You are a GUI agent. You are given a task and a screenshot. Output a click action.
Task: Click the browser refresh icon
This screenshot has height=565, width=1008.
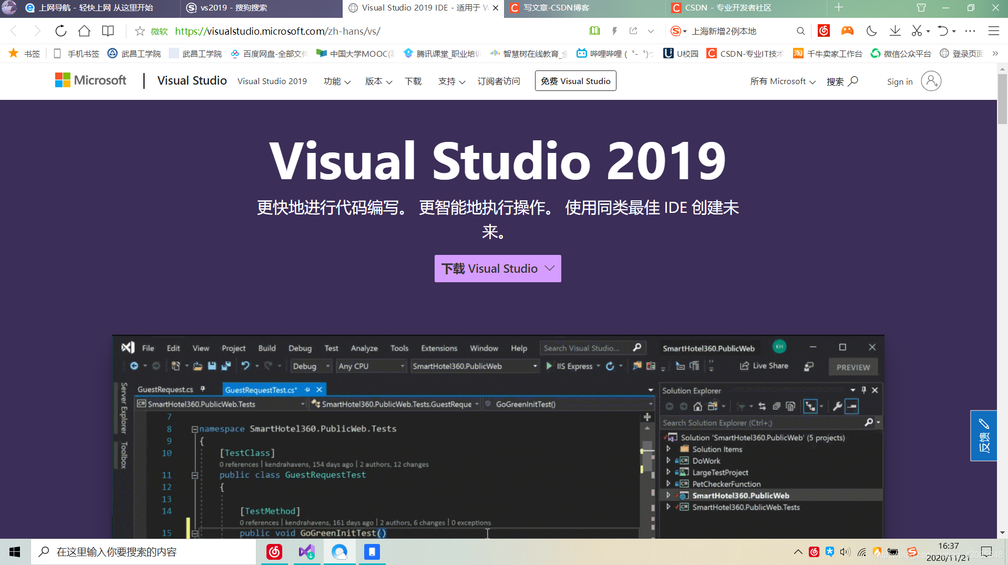coord(61,31)
